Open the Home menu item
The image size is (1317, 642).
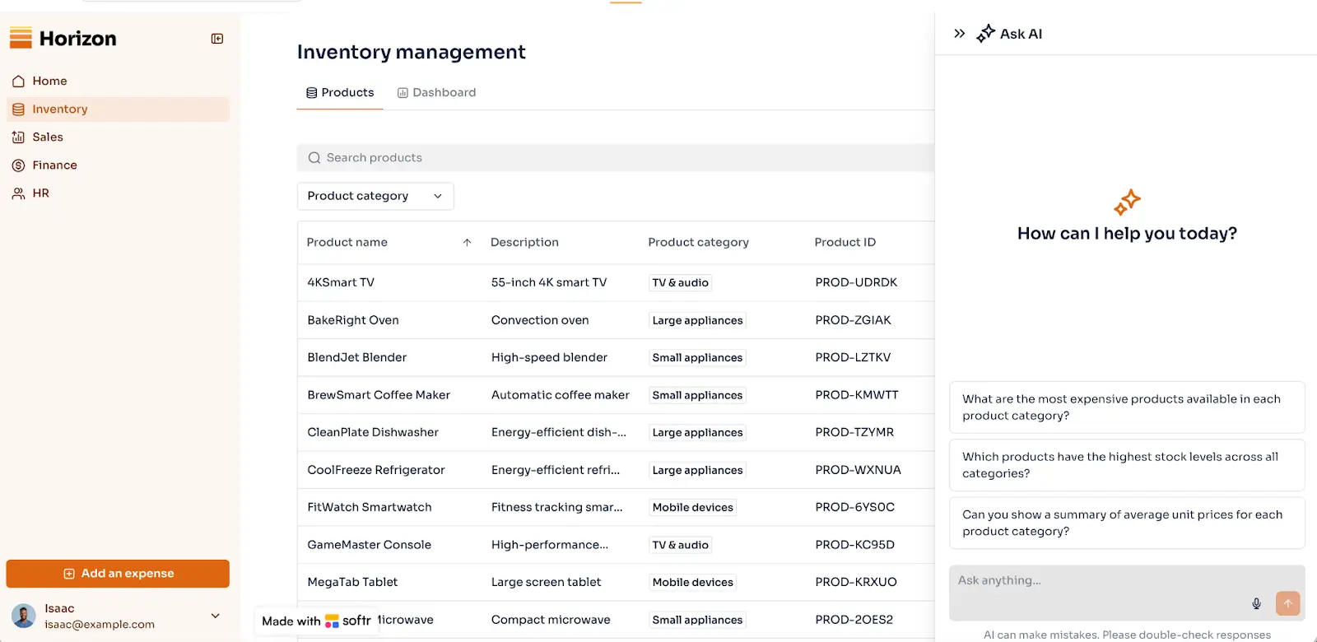118,81
